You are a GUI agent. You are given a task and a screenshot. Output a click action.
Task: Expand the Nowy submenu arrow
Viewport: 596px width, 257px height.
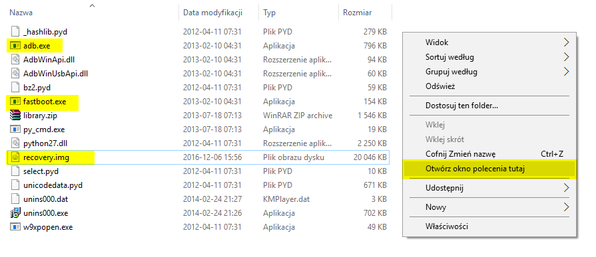[566, 207]
